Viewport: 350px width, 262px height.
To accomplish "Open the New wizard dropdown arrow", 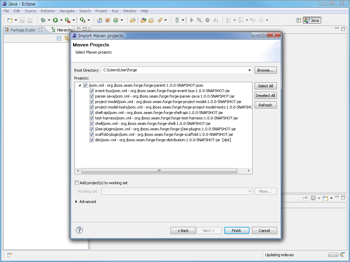I will (16, 20).
